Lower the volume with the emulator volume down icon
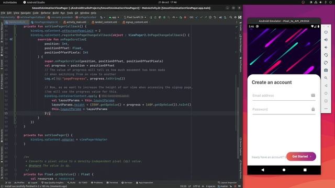 (326, 48)
